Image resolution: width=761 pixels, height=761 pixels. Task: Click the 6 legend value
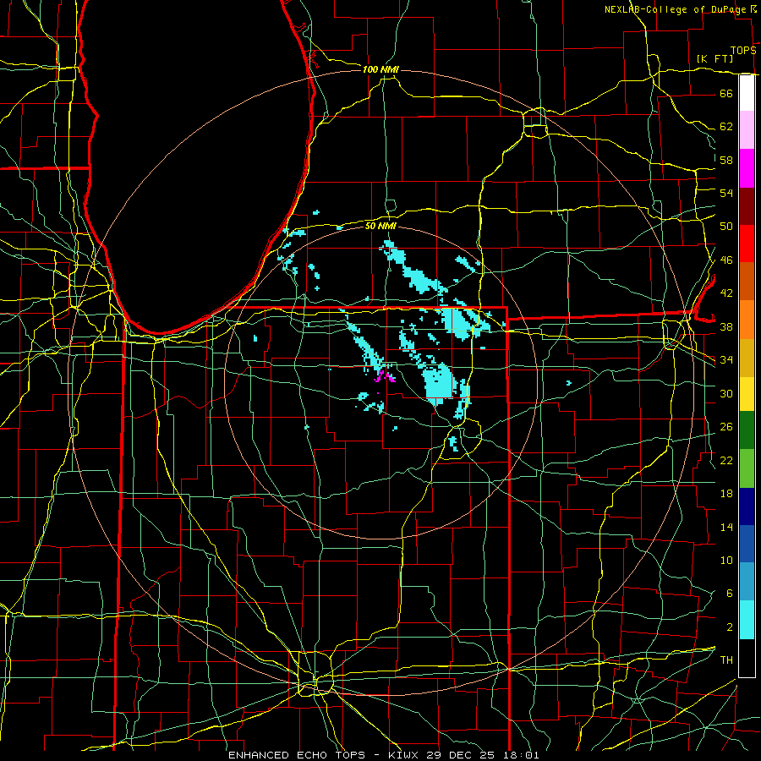point(729,594)
